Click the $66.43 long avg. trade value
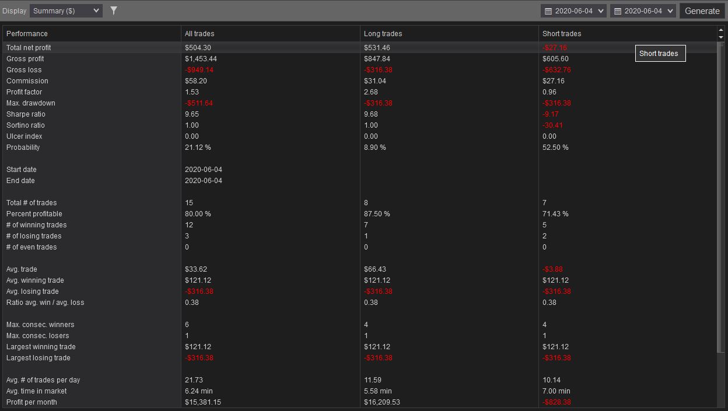728x411 pixels. tap(375, 269)
